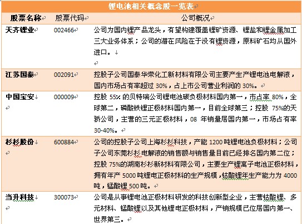Select the 股票代码 column header
The image size is (302, 224).
70,18
